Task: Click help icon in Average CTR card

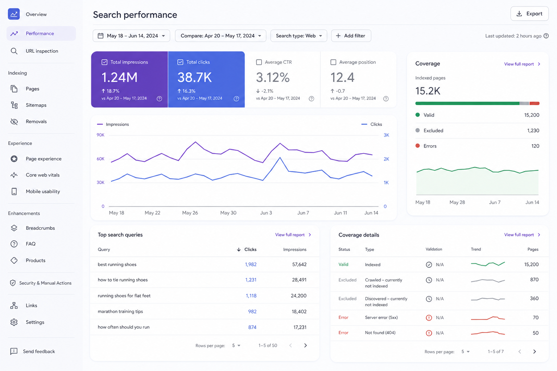Action: [x=311, y=99]
